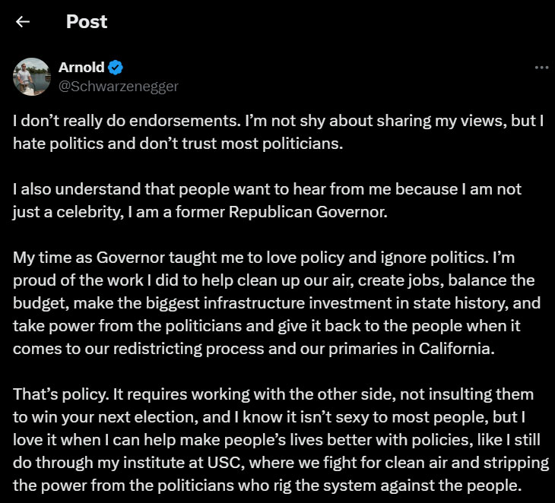Screen dimensions: 555x503
Task: Click the paragraph starting "I don't really do endorsements"
Action: tap(278, 132)
